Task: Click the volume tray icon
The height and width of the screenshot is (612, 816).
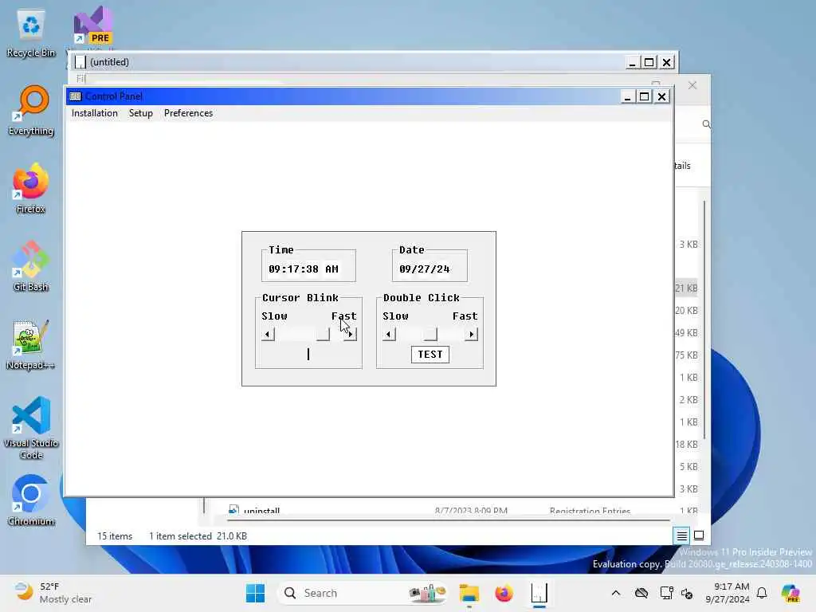Action: coord(687,594)
